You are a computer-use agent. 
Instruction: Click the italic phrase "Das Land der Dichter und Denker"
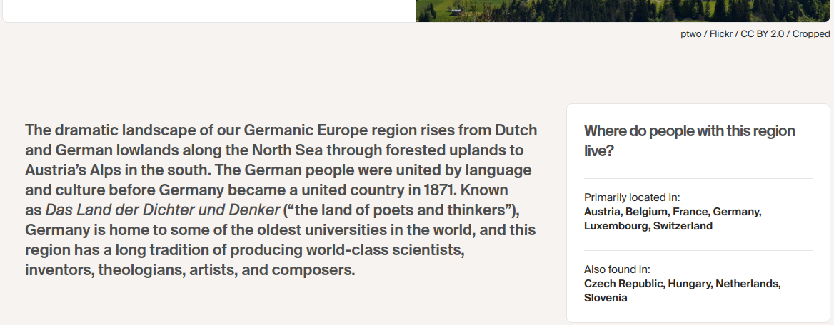tap(163, 211)
